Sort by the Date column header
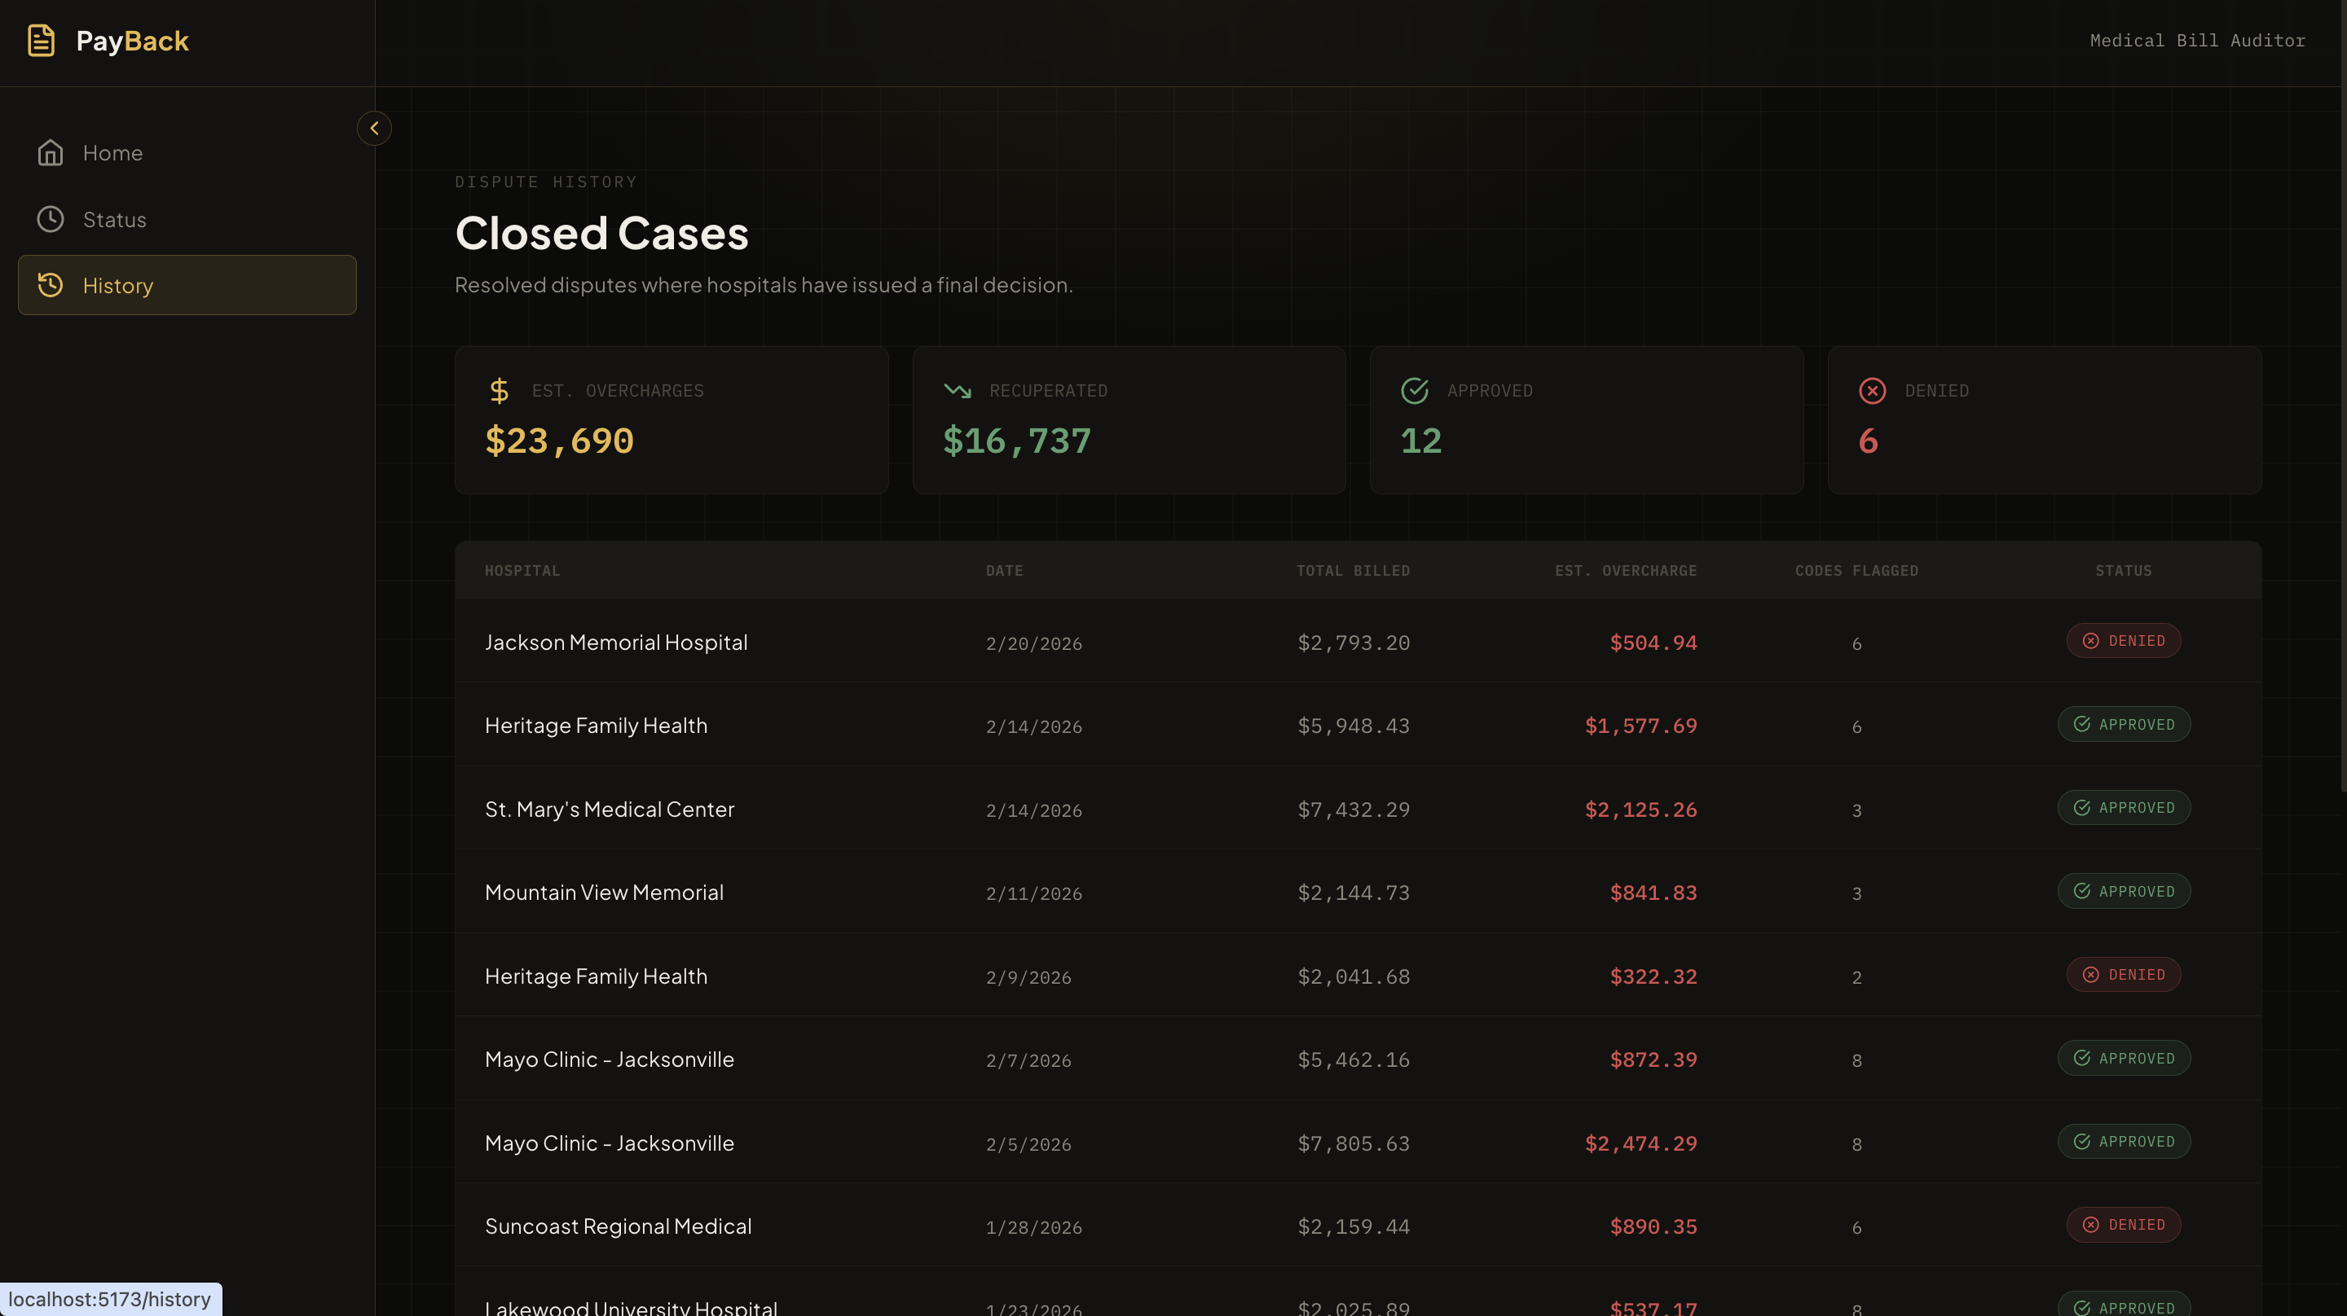Screen dimensions: 2347x1316 [x=1004, y=571]
